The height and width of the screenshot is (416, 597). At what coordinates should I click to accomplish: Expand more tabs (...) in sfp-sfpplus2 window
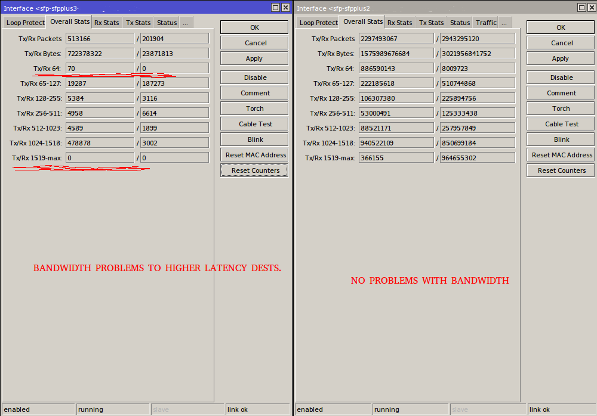[505, 23]
